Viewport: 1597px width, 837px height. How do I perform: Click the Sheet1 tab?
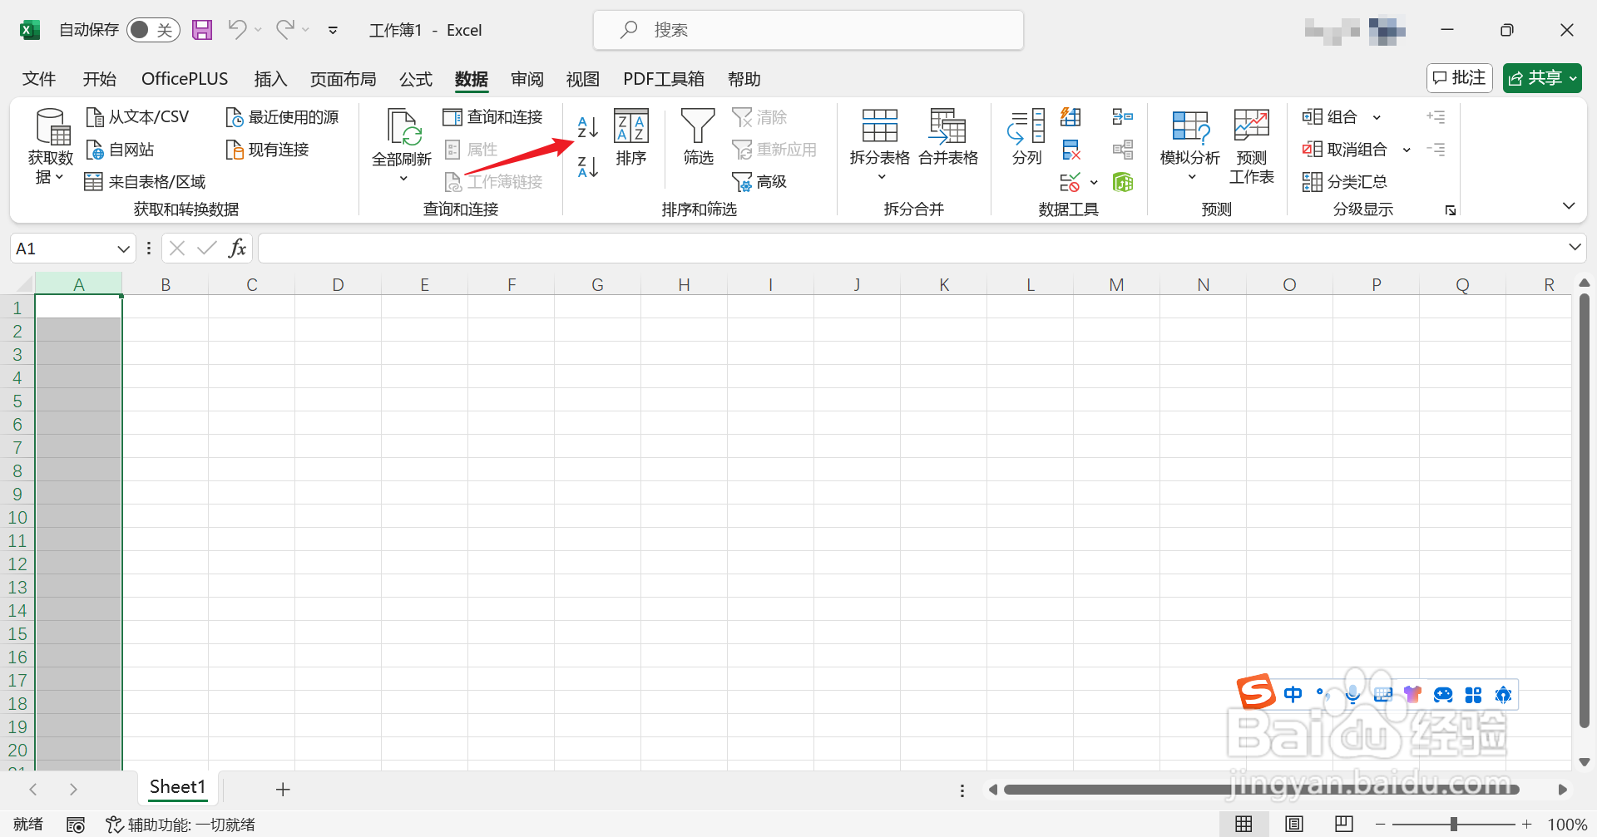point(177,787)
